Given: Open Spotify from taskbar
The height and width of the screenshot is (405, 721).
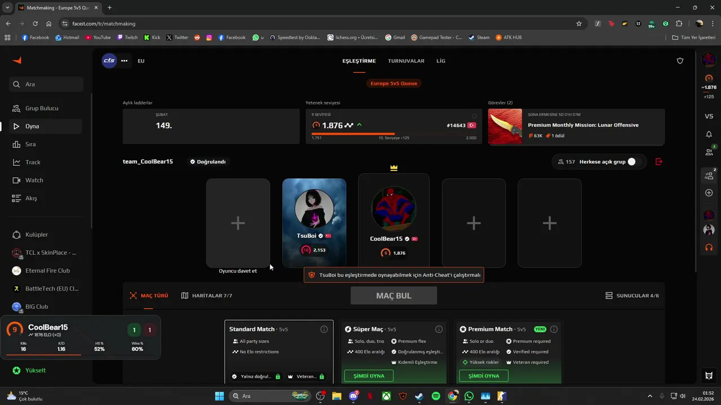Looking at the screenshot, I should click(435, 396).
